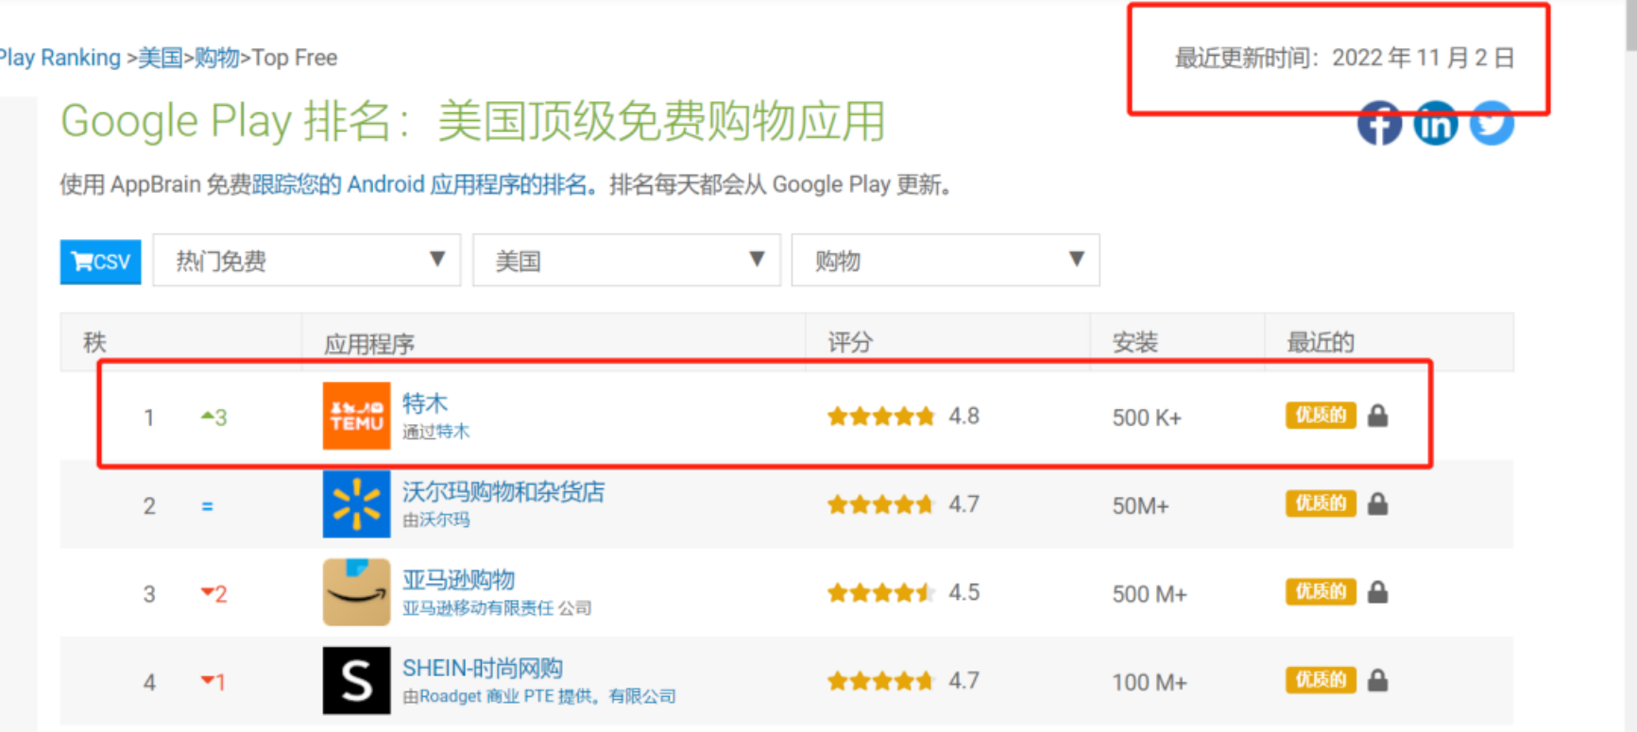
Task: Open the 购物 category dropdown
Action: (x=946, y=260)
